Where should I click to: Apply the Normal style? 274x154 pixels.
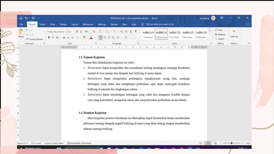(x=148, y=34)
